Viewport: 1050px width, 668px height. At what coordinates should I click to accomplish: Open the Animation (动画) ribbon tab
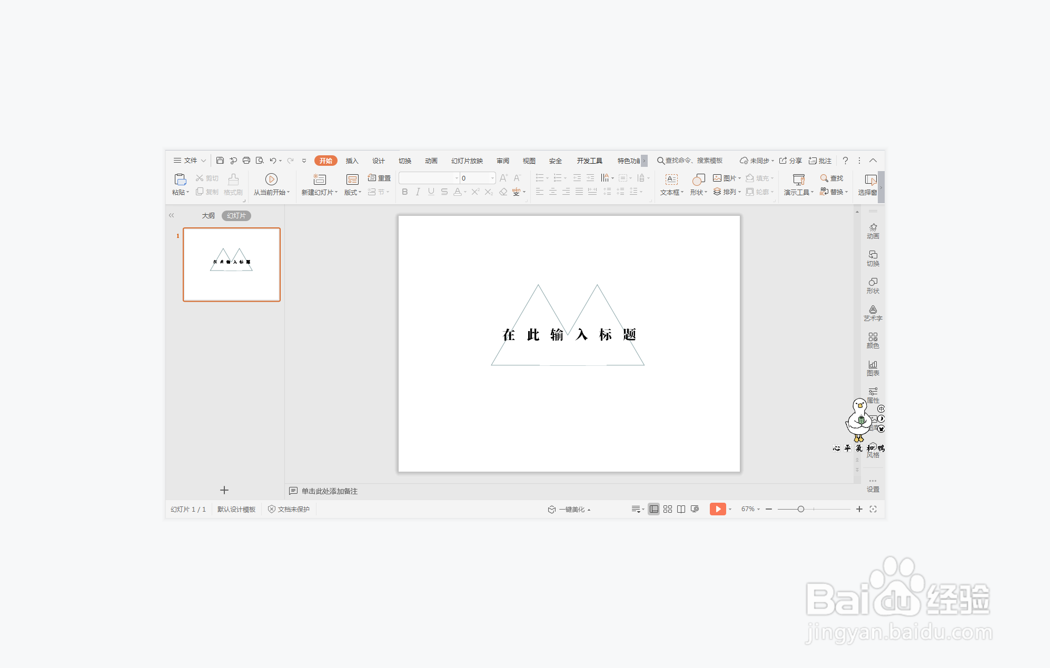point(431,161)
